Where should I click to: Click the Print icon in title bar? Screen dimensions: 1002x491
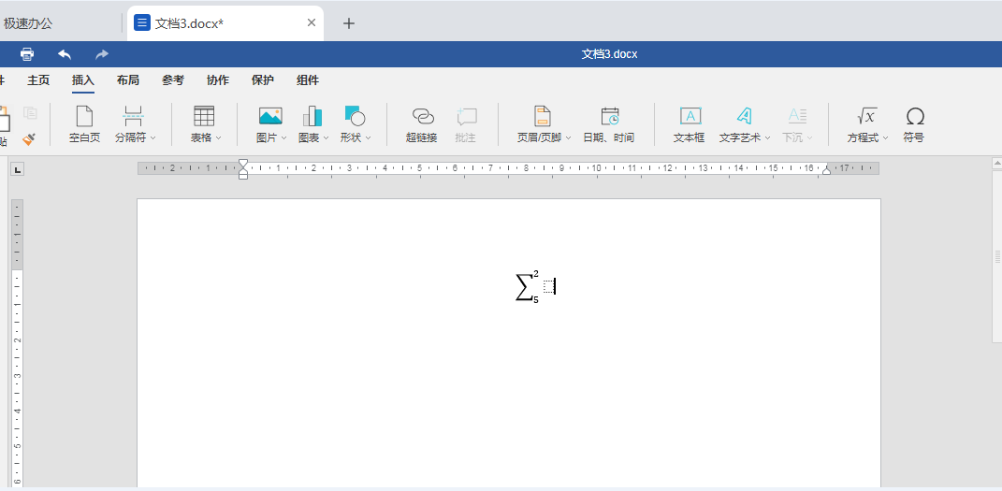click(x=27, y=54)
